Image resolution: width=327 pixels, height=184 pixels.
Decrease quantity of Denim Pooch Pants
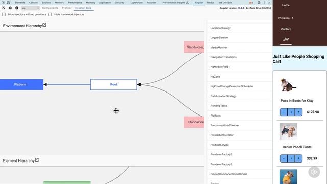[284, 158]
